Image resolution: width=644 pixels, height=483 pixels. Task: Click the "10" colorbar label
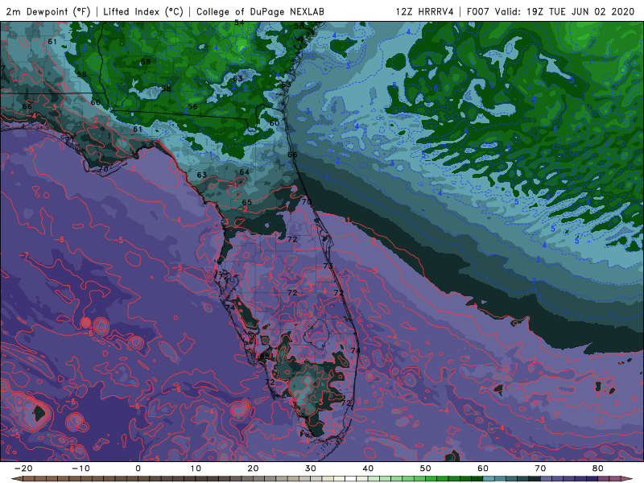[196, 469]
